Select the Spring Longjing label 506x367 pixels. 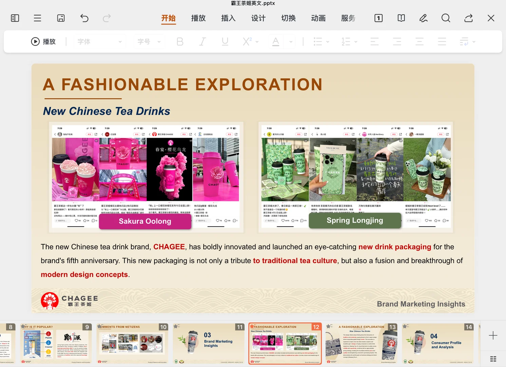[x=355, y=221]
